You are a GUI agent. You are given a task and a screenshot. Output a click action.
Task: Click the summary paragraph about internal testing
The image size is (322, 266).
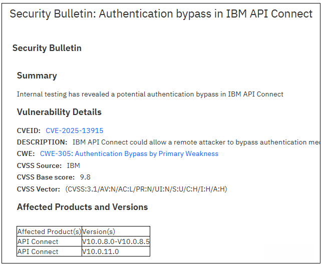pos(150,94)
